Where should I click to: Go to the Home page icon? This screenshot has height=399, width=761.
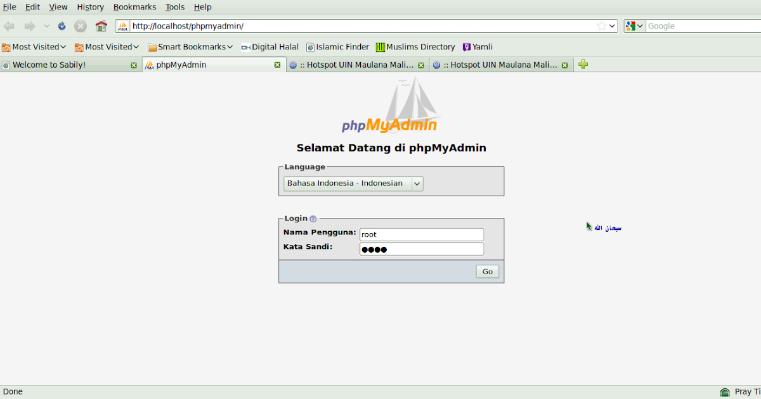101,26
